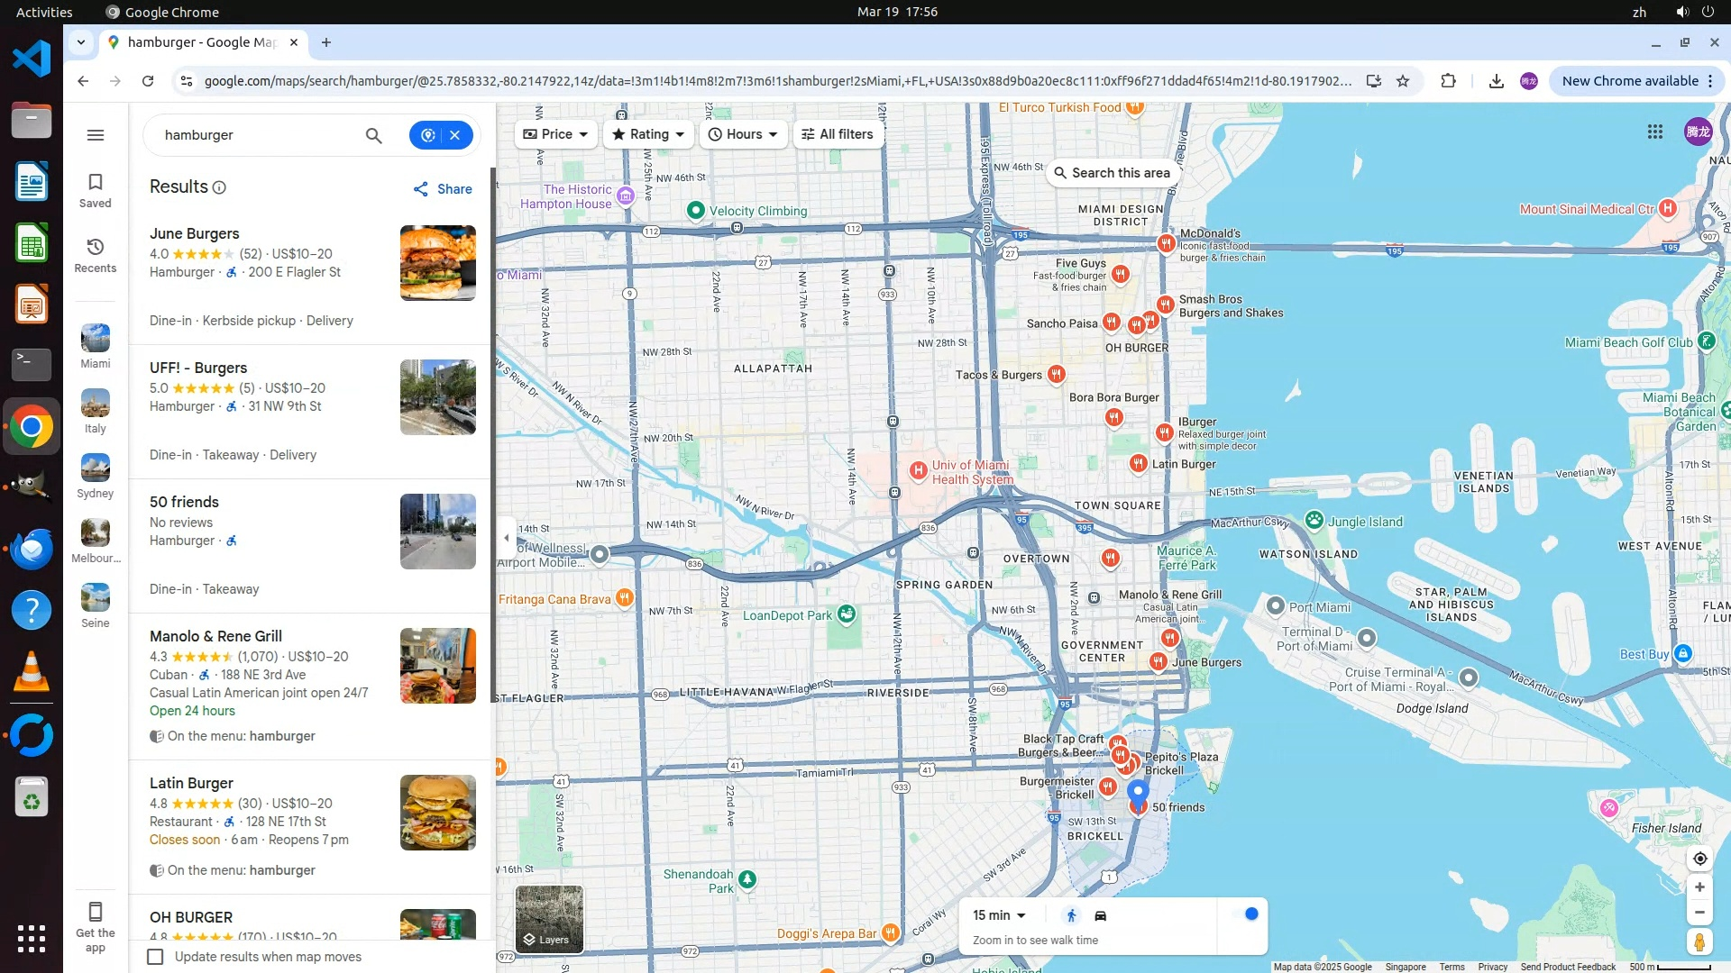The image size is (1731, 973).
Task: Click hamburger Google Maps browser tab
Action: 202,42
